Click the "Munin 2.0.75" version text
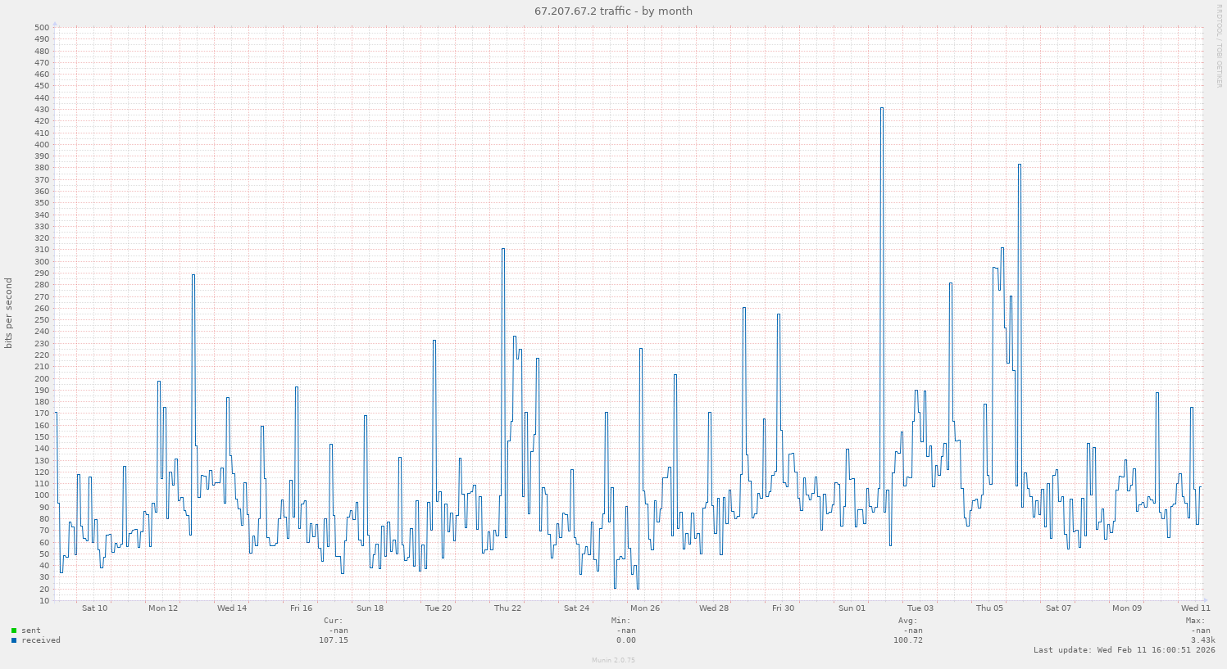The width and height of the screenshot is (1227, 669). click(613, 659)
